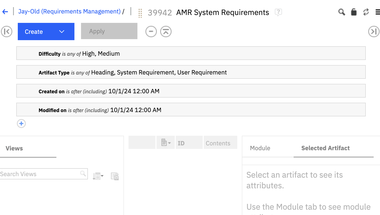Open search with the magnifier icon
Viewport: 380px width, 215px height.
[342, 12]
